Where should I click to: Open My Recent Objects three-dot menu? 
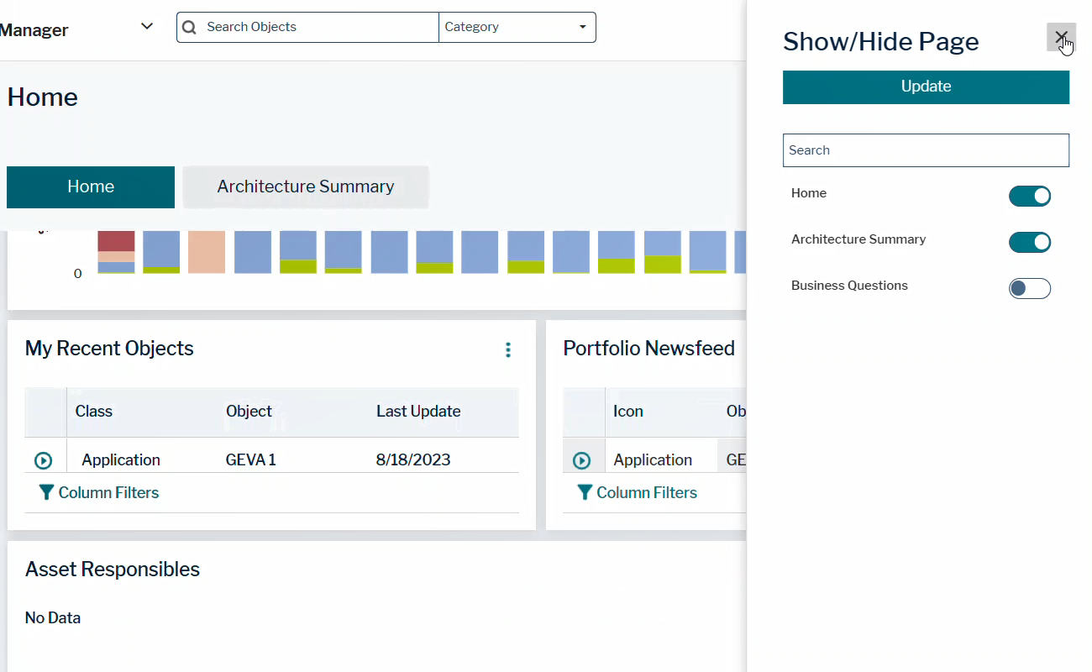click(507, 349)
